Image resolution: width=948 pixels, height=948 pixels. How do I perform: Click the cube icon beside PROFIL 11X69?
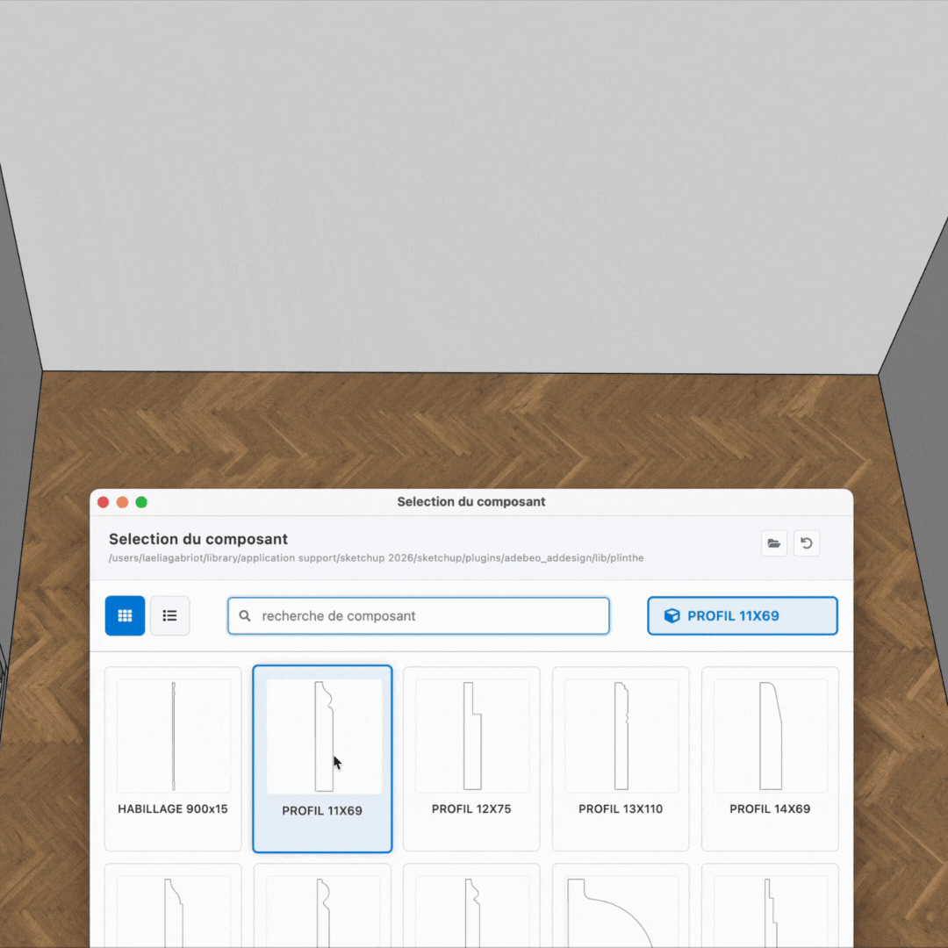pyautogui.click(x=671, y=616)
